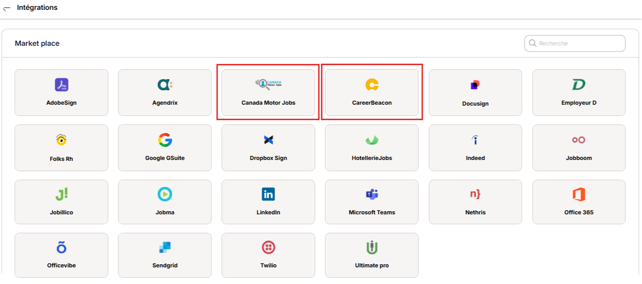Image resolution: width=642 pixels, height=284 pixels.
Task: Click the Nethris logo icon
Action: [476, 194]
